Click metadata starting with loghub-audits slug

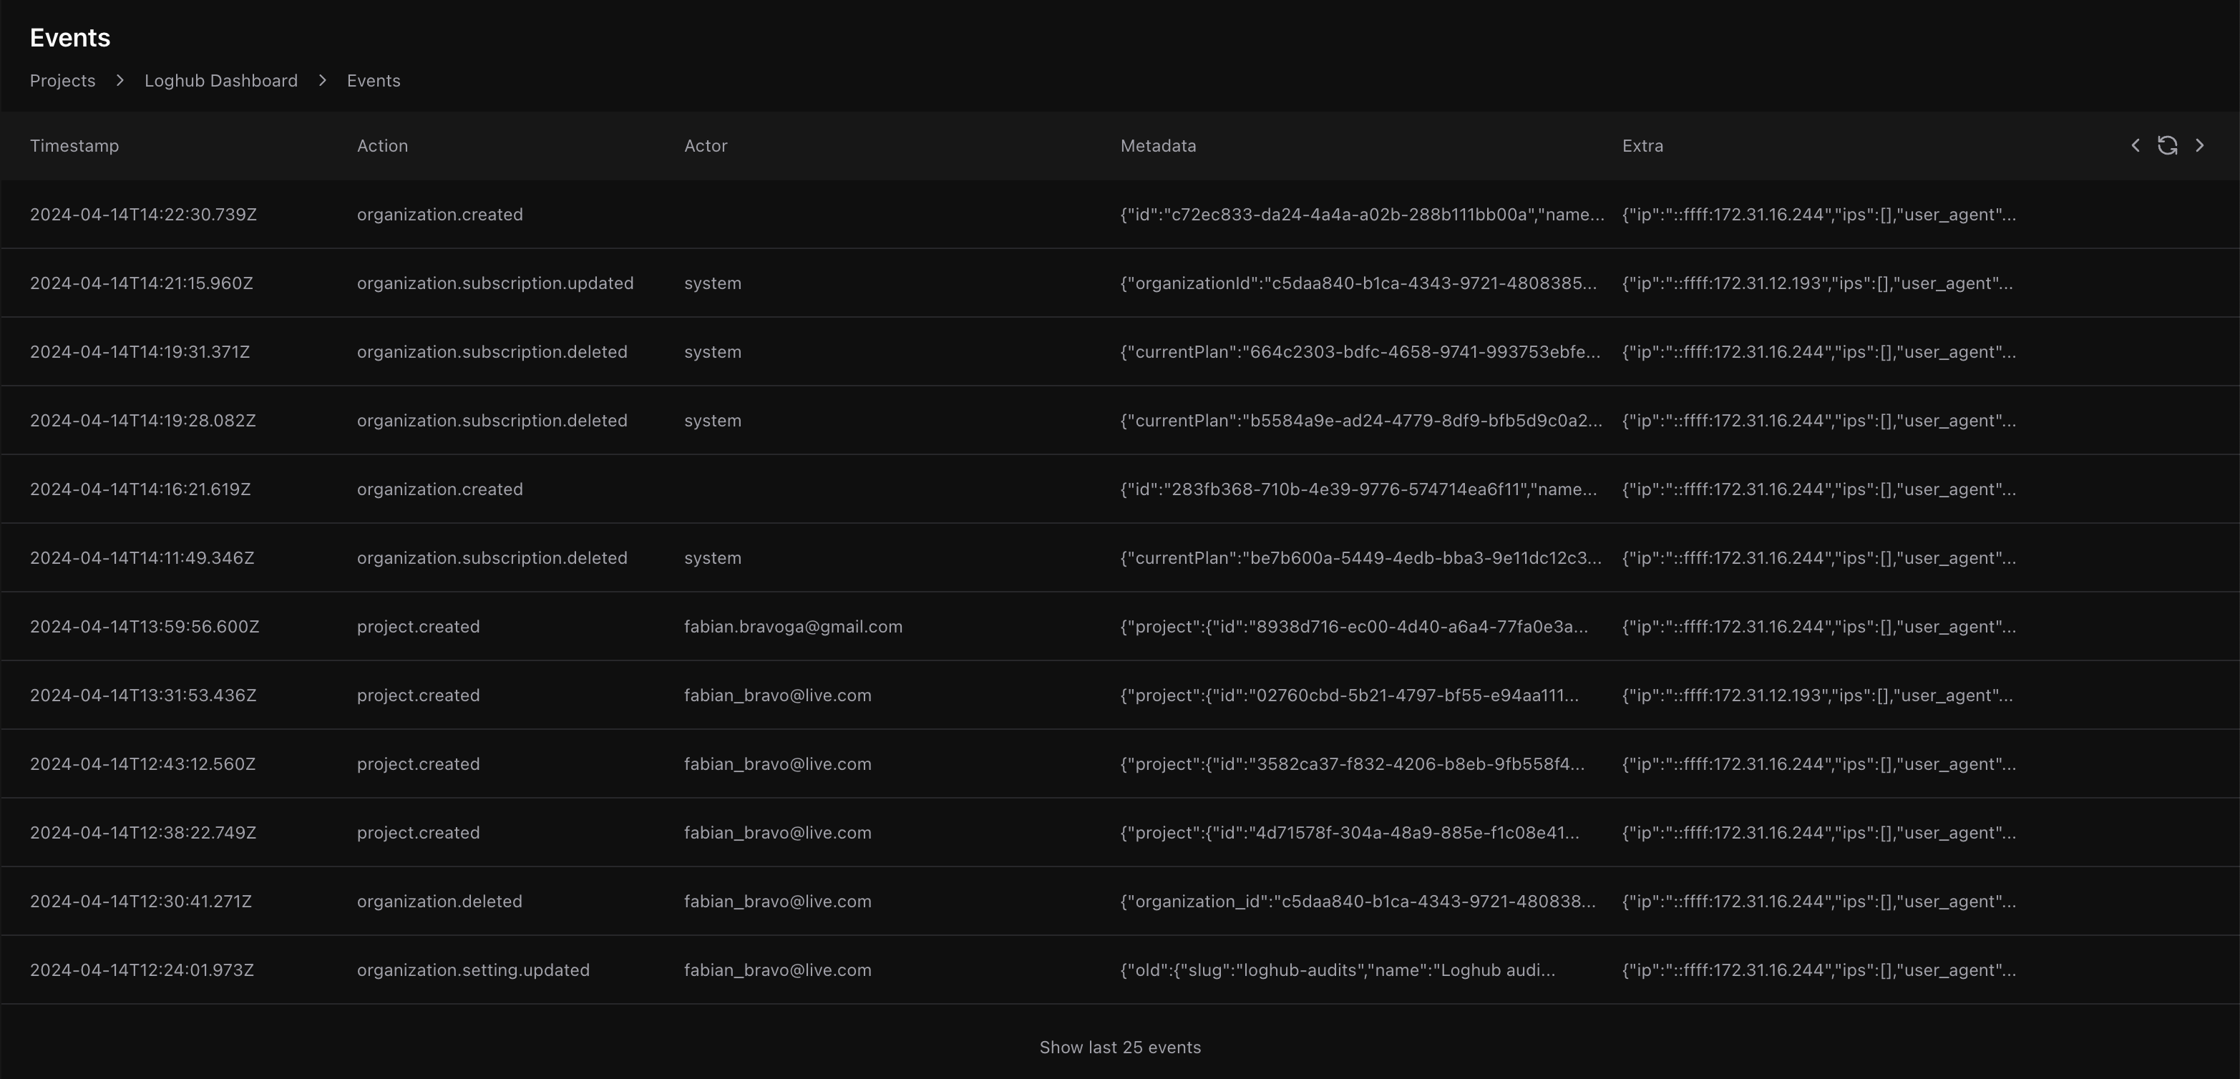pos(1337,970)
